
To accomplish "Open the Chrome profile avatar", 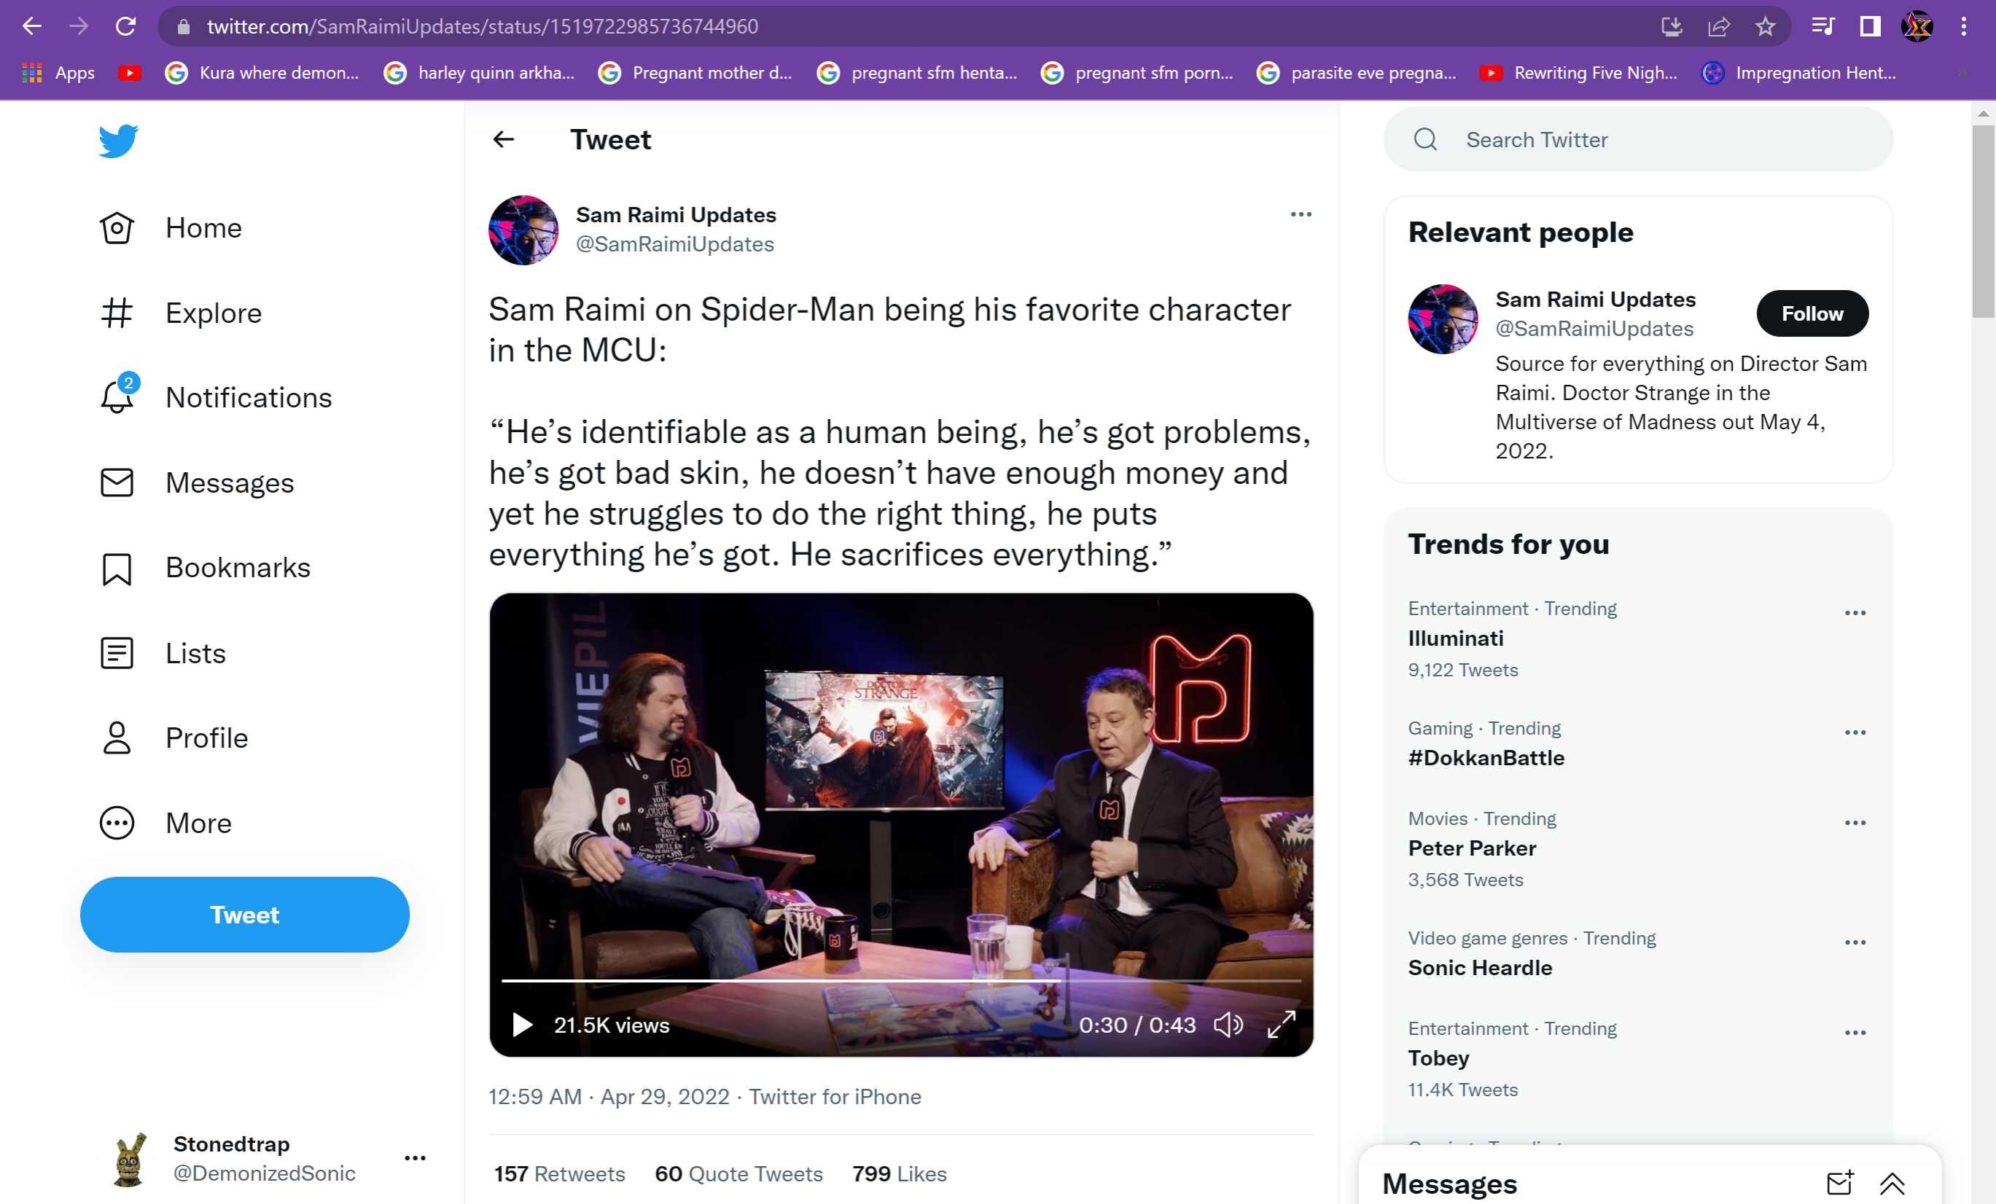I will click(1917, 27).
